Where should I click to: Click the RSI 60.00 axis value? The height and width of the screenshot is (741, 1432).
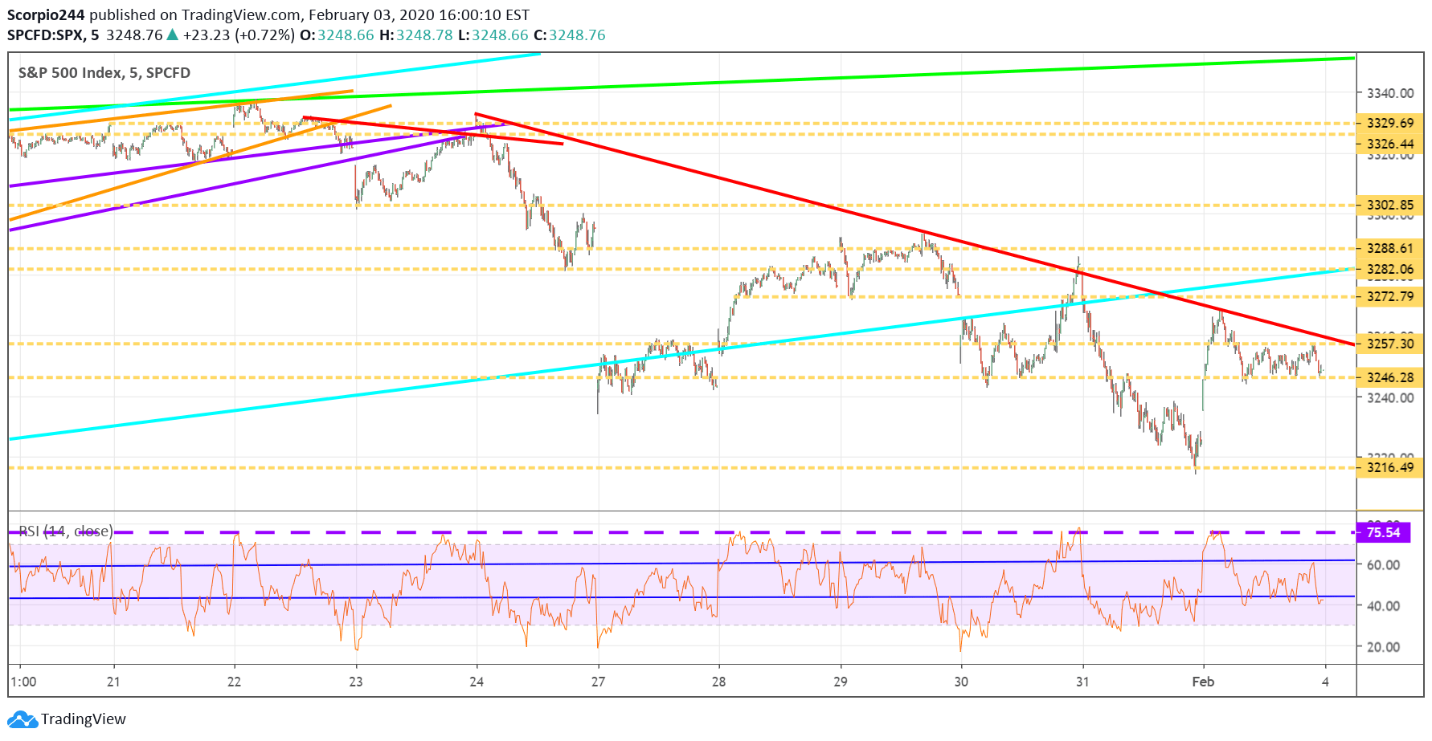[1383, 565]
